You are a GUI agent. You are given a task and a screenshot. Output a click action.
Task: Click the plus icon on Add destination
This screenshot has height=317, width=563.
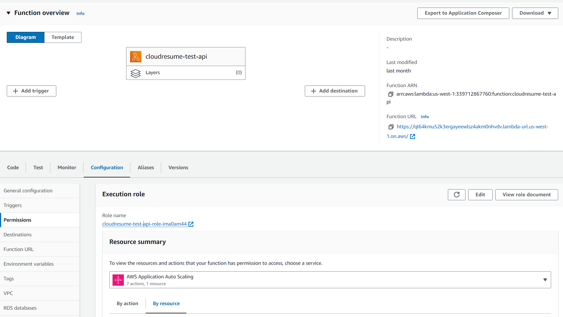click(313, 91)
